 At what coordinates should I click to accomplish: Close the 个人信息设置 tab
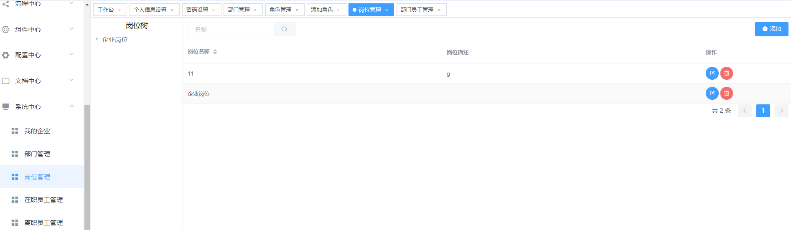click(x=172, y=10)
